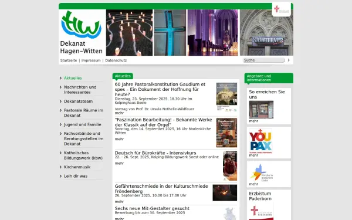Click mehr under Faszination Bearbeitung article
The image size is (352, 220).
pyautogui.click(x=119, y=139)
